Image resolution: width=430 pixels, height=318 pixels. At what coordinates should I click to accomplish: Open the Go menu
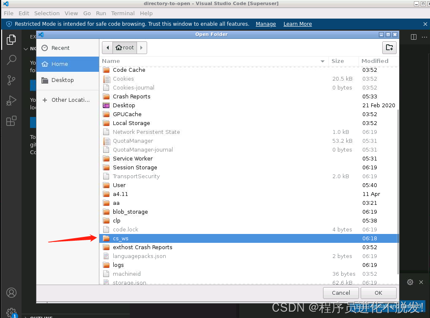click(87, 14)
